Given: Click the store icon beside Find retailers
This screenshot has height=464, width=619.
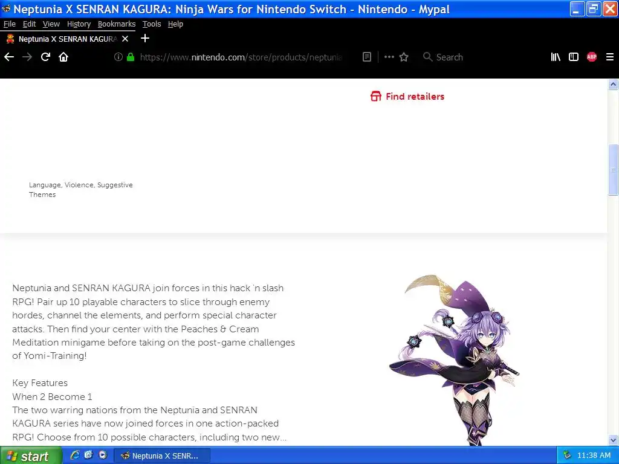Looking at the screenshot, I should (376, 96).
